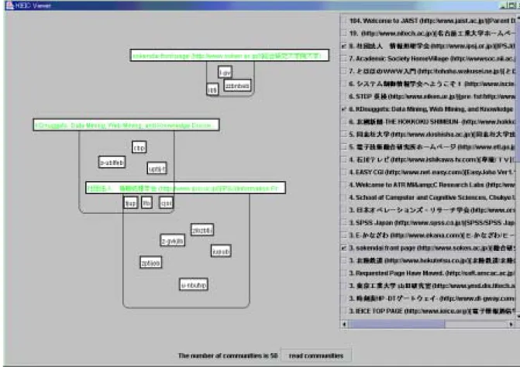Select the cbp node in the KDnuggets community
Screen dimensions: 520x367
(x=139, y=147)
